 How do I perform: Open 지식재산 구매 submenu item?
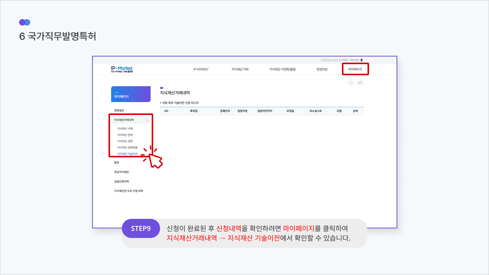click(x=125, y=129)
